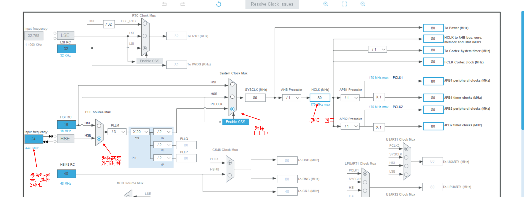Viewport: 527px width, 197px height.
Task: Zoom out of the clock diagram
Action: (363, 4)
